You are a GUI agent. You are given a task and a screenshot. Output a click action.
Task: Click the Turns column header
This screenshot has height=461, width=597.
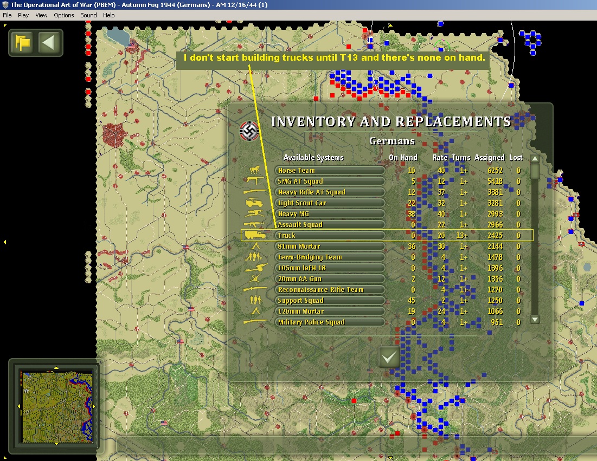click(x=461, y=158)
